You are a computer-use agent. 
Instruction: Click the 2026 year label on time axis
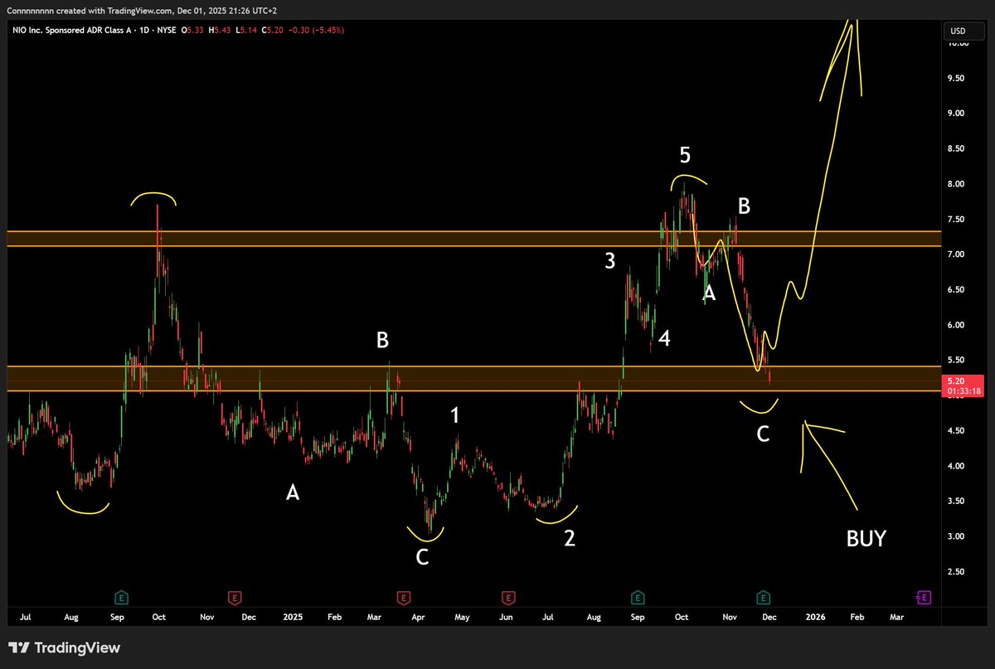(x=816, y=618)
